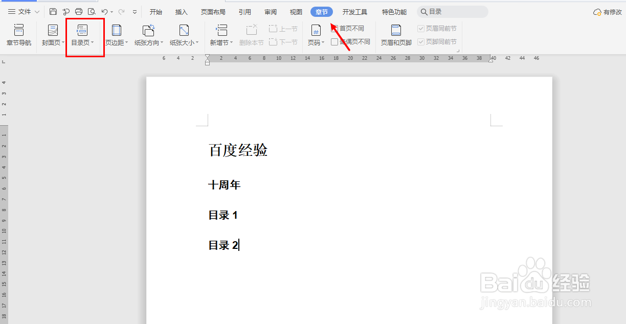
Task: Click the 十周年 line in the document
Action: tap(224, 185)
